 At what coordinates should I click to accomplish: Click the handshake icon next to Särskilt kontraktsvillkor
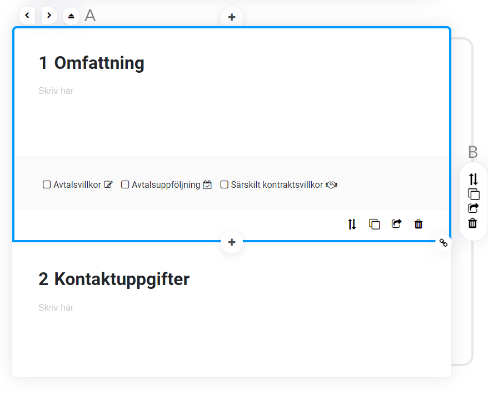tap(331, 185)
